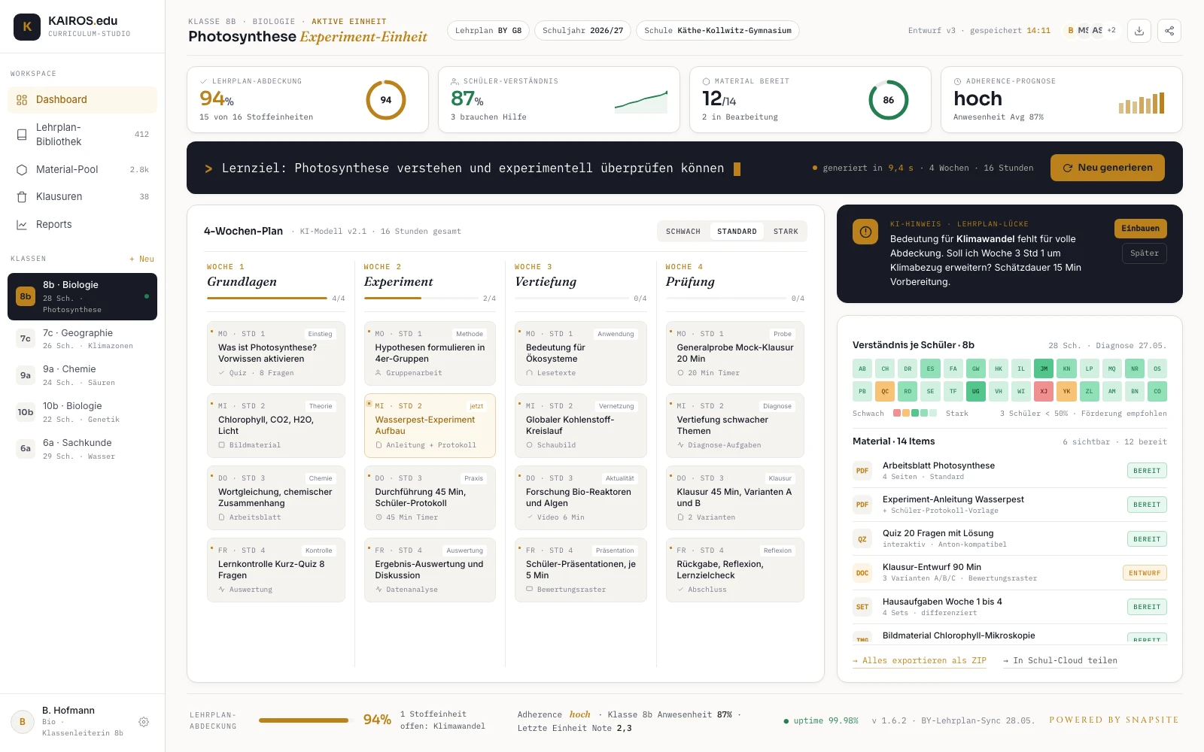Click BEREIT badge for Arbeitsblatt Photosynthese
The width and height of the screenshot is (1204, 752).
1147,471
